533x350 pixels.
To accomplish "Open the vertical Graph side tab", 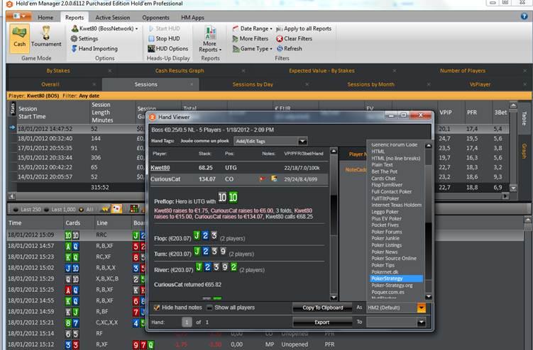I will click(524, 152).
